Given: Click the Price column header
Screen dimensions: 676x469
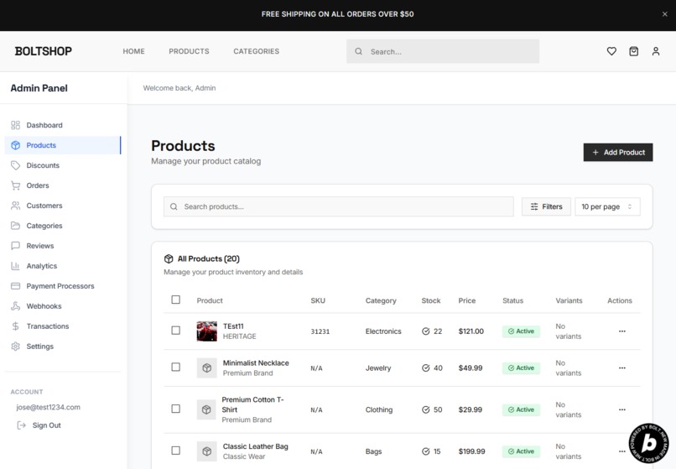Looking at the screenshot, I should 467,300.
